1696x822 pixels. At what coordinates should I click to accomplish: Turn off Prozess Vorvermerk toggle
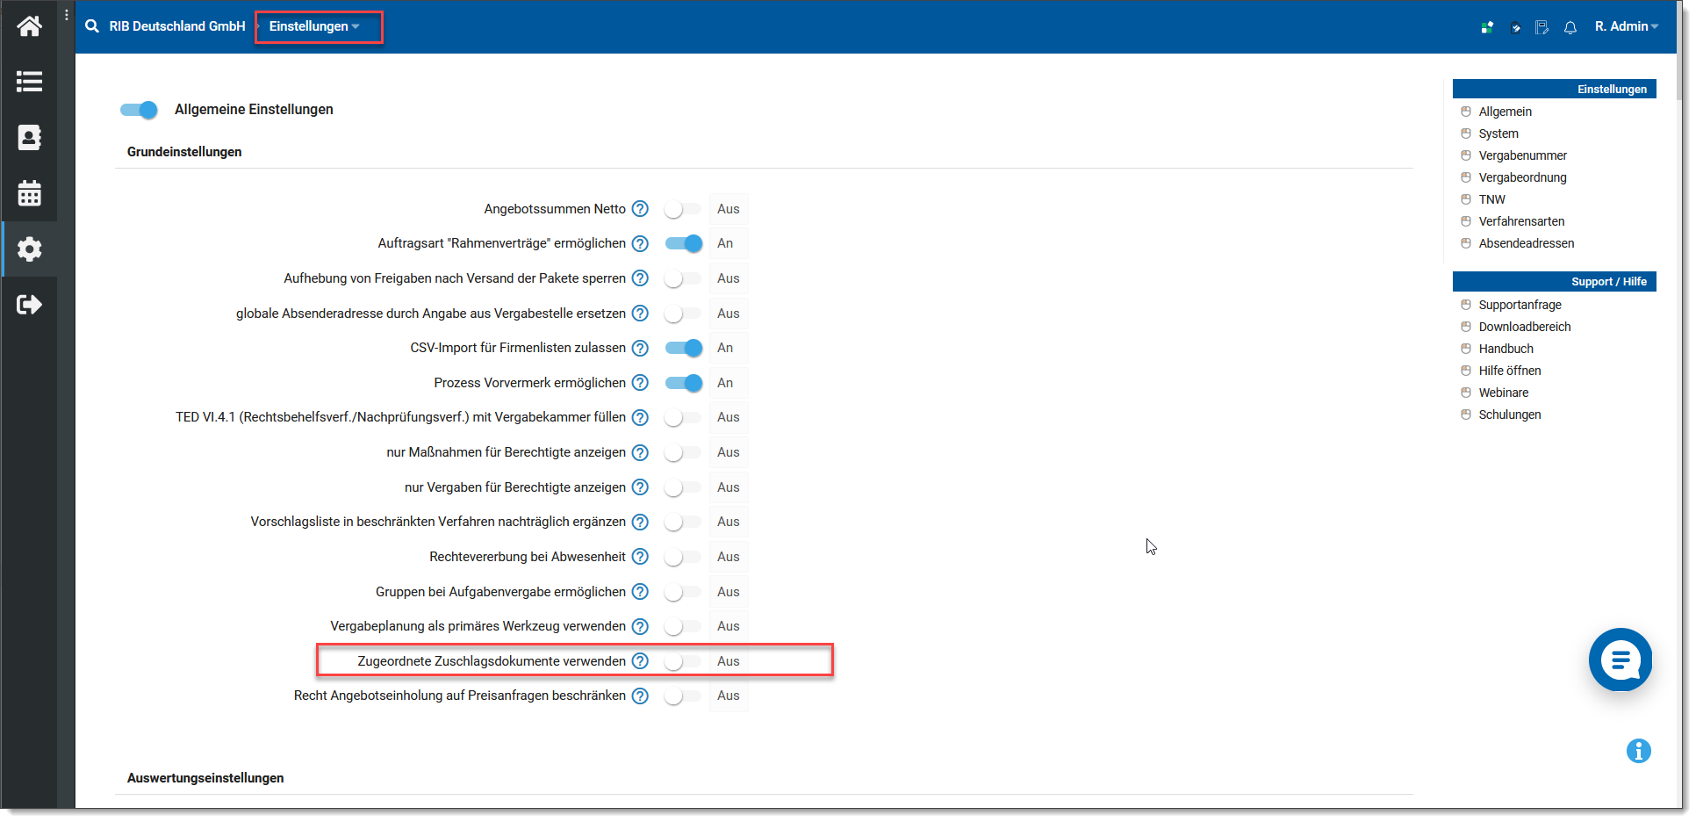[683, 383]
